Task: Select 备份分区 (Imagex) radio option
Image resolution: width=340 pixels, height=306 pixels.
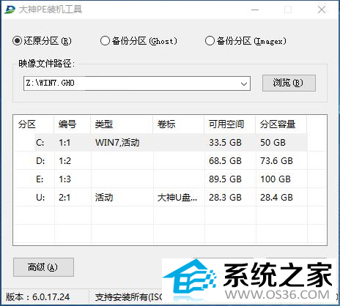Action: [210, 41]
